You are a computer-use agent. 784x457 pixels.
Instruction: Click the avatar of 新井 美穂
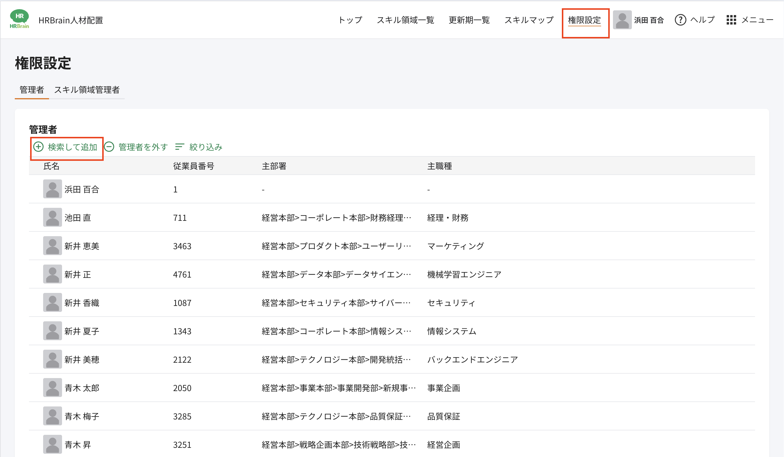(x=52, y=359)
